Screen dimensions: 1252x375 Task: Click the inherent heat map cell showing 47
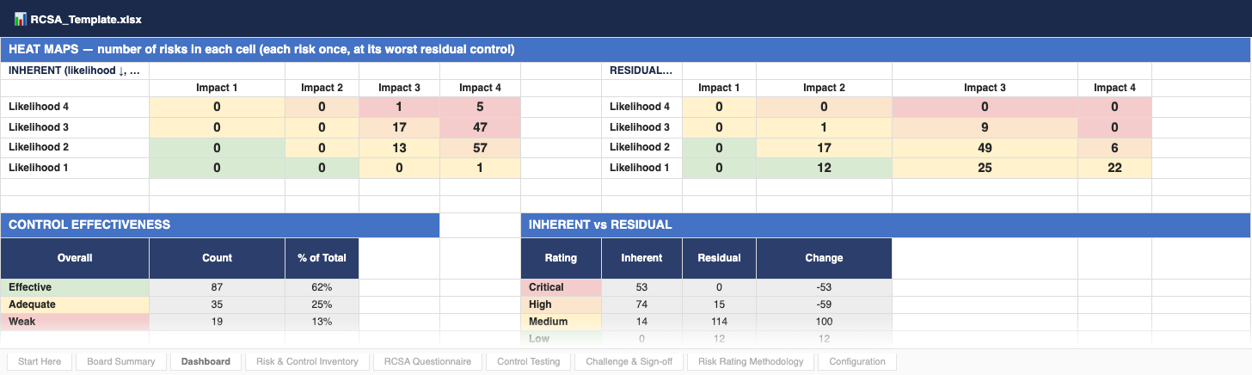click(x=480, y=127)
